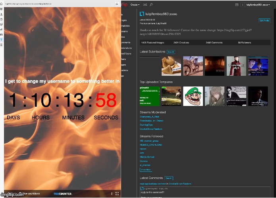Click the bookmark icon in the left sidebar
The width and height of the screenshot is (276, 198).
2,4
